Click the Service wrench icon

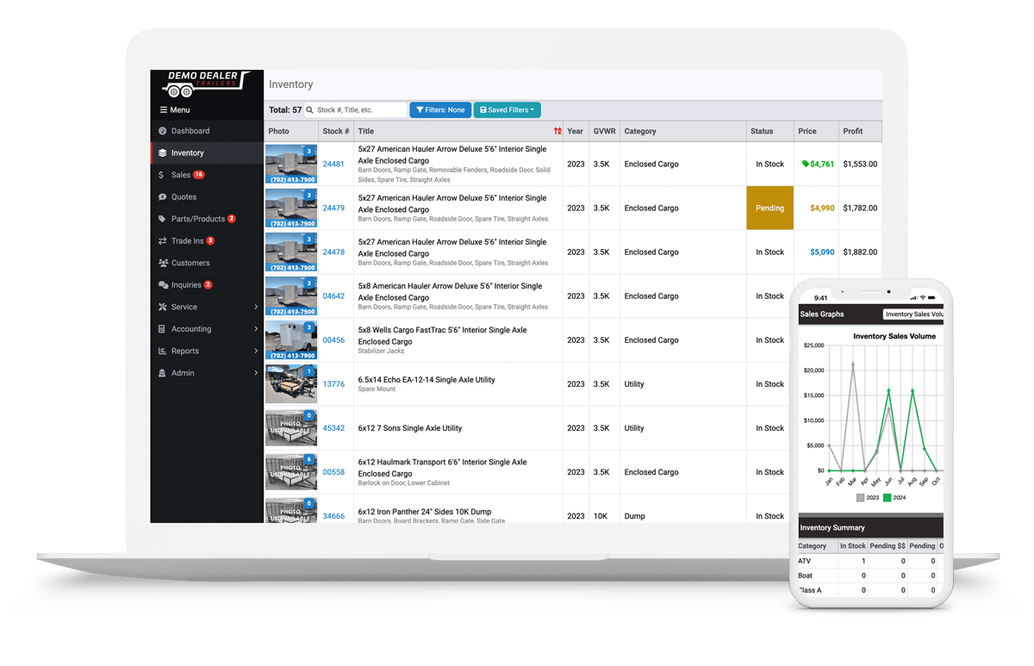pyautogui.click(x=163, y=307)
